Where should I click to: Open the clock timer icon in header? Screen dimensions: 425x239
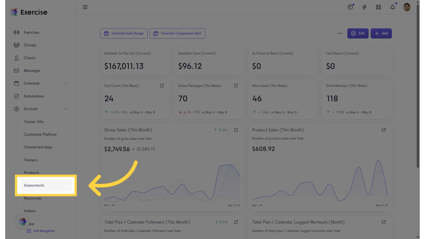(350, 7)
